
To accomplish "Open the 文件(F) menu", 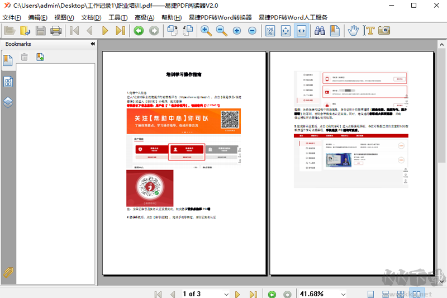I will (12, 17).
